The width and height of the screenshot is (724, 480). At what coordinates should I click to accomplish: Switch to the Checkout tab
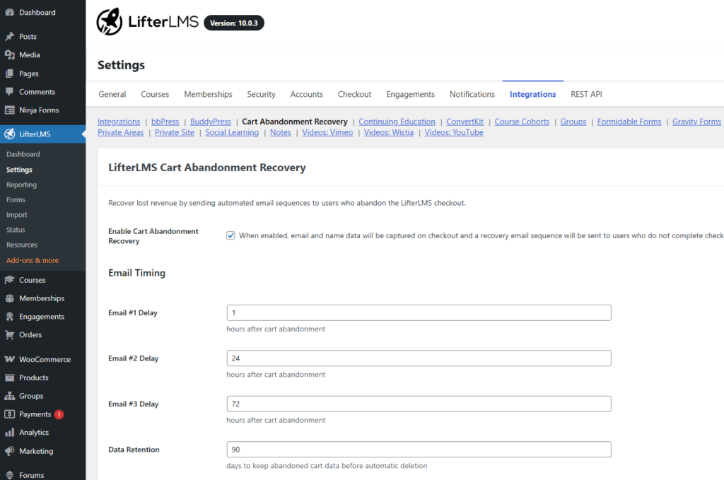[x=355, y=94]
